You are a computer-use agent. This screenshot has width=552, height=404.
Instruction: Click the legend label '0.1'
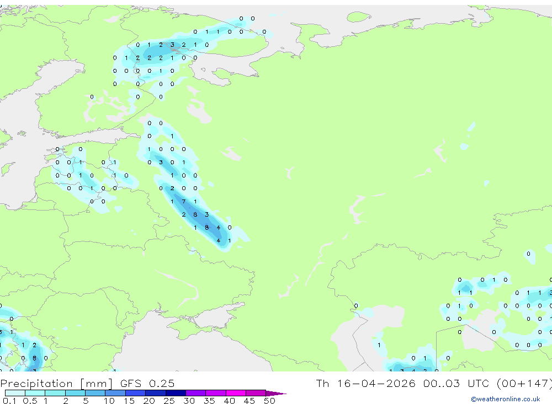pyautogui.click(x=9, y=401)
